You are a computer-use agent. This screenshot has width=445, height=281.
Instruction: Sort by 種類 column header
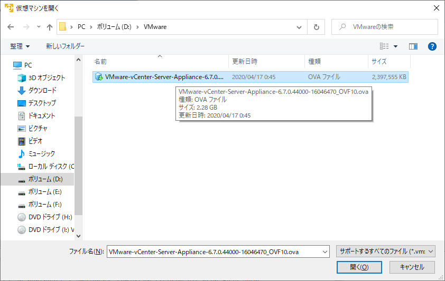click(x=314, y=61)
